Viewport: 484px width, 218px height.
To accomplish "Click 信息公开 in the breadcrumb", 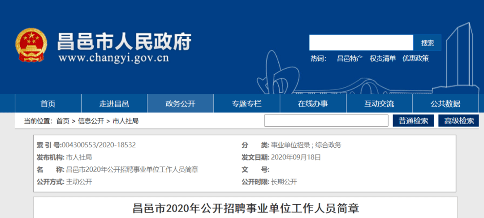I will tap(91, 121).
